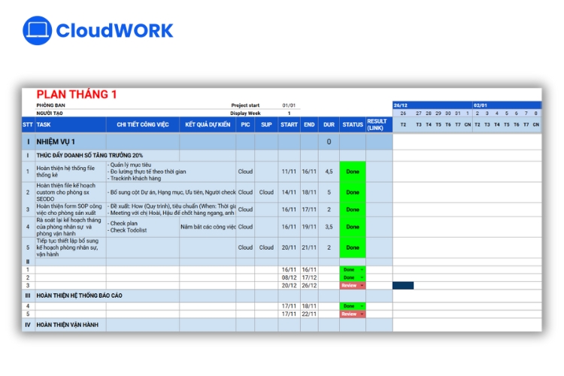The image size is (564, 376).
Task: Click the dark blue Gantt bar
Action: click(x=403, y=286)
